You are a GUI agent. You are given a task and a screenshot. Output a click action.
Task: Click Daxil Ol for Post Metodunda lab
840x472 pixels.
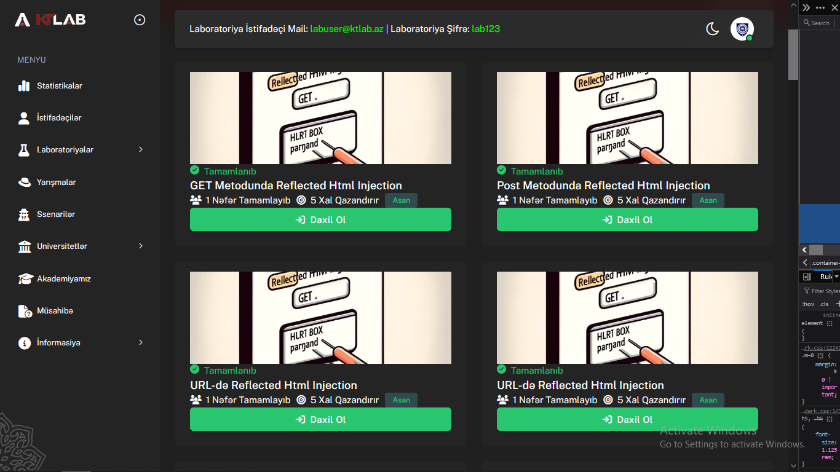pos(627,219)
